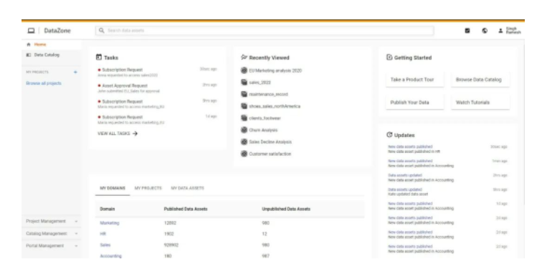Open the Asset Approval Request task
Viewport: 542px width, 277px height.
tap(125, 86)
